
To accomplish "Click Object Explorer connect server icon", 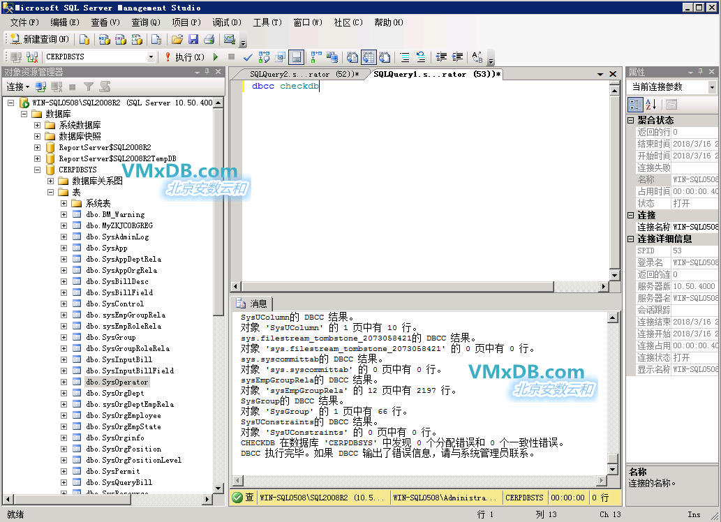I will 40,87.
